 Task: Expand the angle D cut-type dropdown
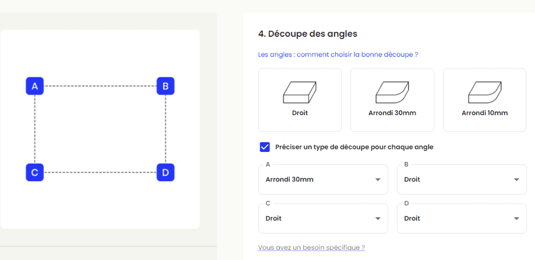tap(461, 218)
